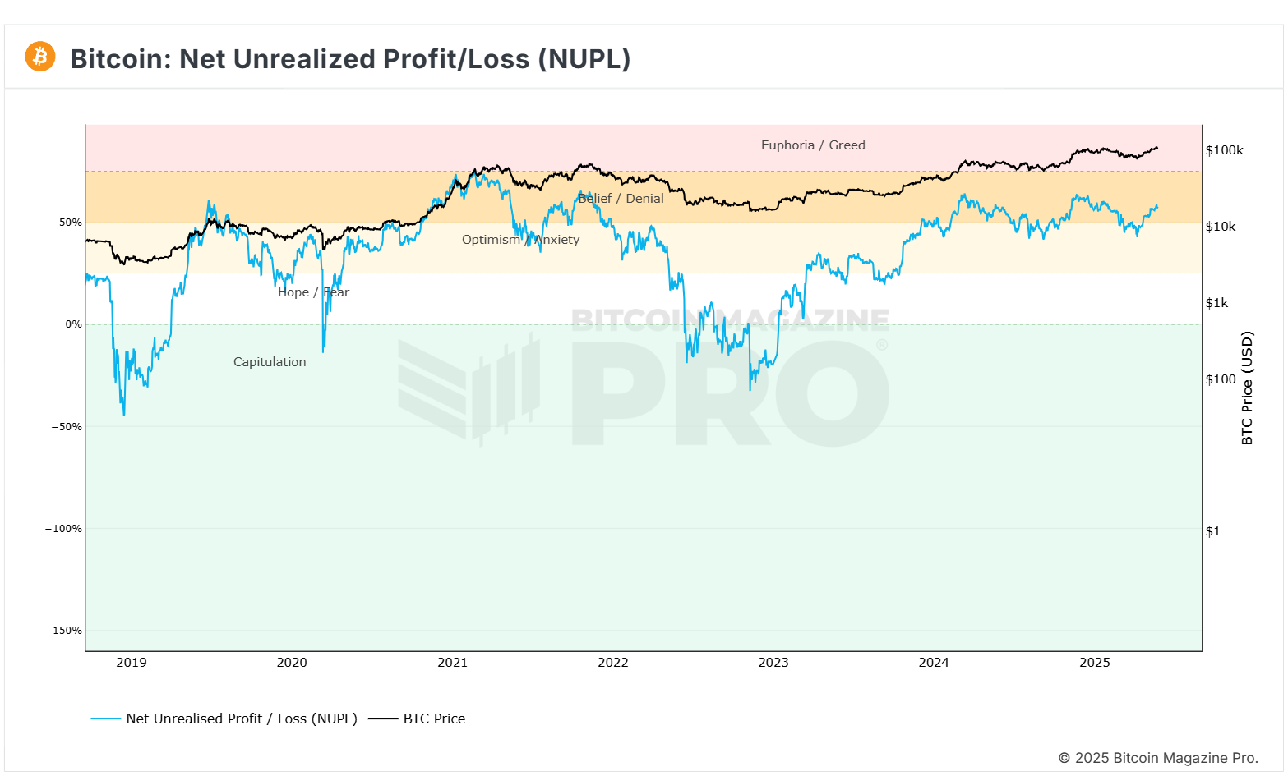This screenshot has width=1288, height=776.
Task: Click the 2023 x-axis tick label
Action: (773, 663)
